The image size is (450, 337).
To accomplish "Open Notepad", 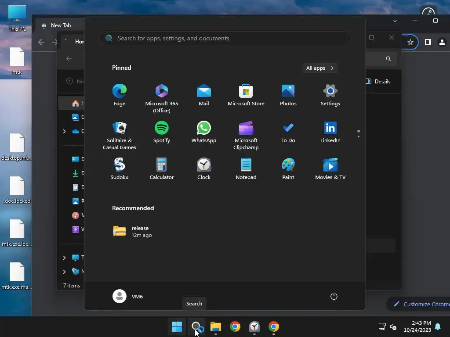I will [x=246, y=169].
